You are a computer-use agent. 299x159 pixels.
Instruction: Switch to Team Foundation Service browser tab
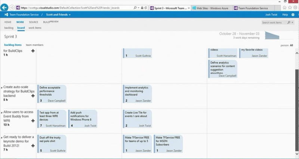click(254, 8)
